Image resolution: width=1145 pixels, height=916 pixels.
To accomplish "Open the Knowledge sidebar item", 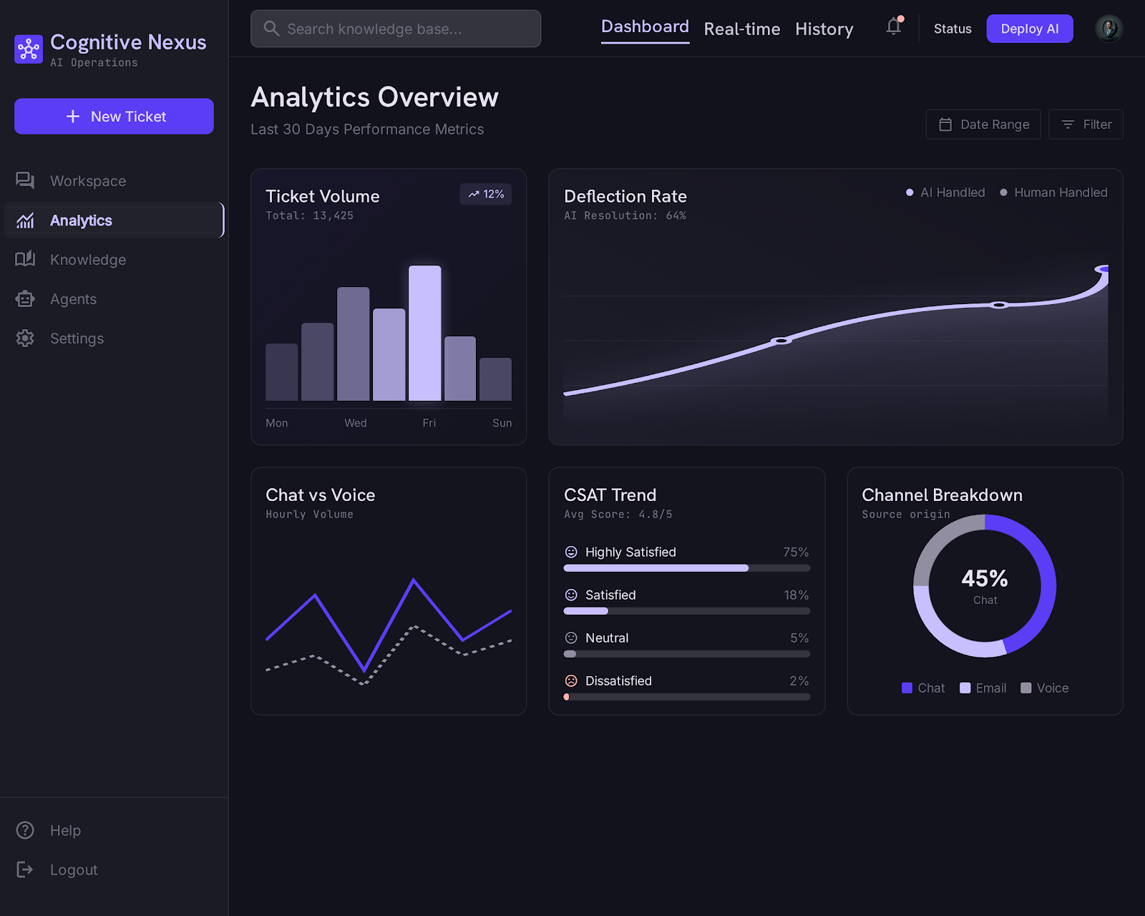I will (x=114, y=259).
